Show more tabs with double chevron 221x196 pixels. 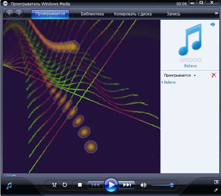[x=216, y=13]
